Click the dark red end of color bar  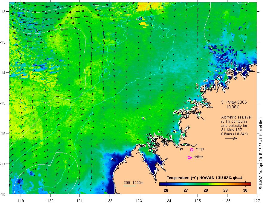pos(249,184)
